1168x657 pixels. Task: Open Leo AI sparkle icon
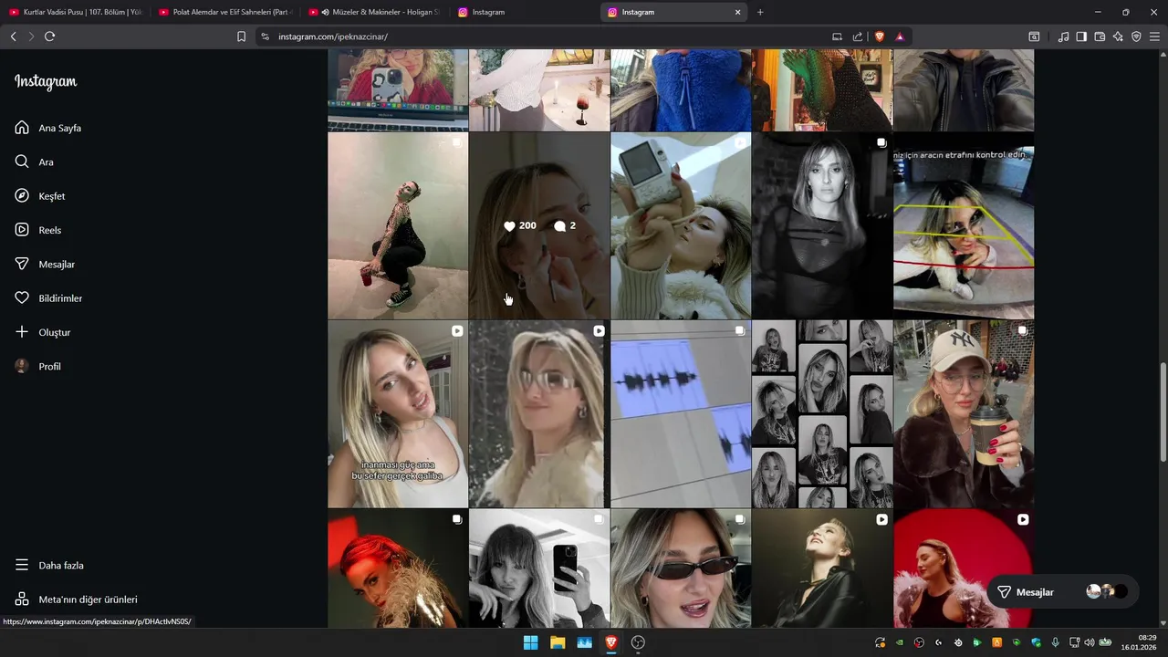click(x=1118, y=36)
